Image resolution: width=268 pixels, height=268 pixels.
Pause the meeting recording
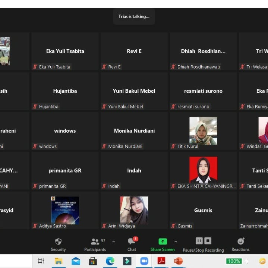(x=199, y=241)
